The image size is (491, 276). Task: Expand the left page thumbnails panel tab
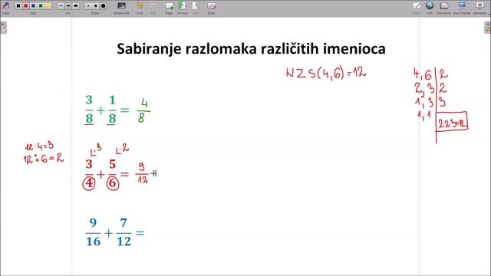tap(3, 28)
